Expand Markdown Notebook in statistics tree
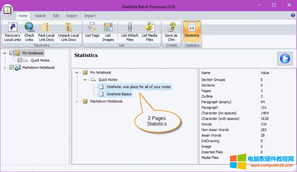The height and width of the screenshot is (172, 297). click(x=77, y=102)
